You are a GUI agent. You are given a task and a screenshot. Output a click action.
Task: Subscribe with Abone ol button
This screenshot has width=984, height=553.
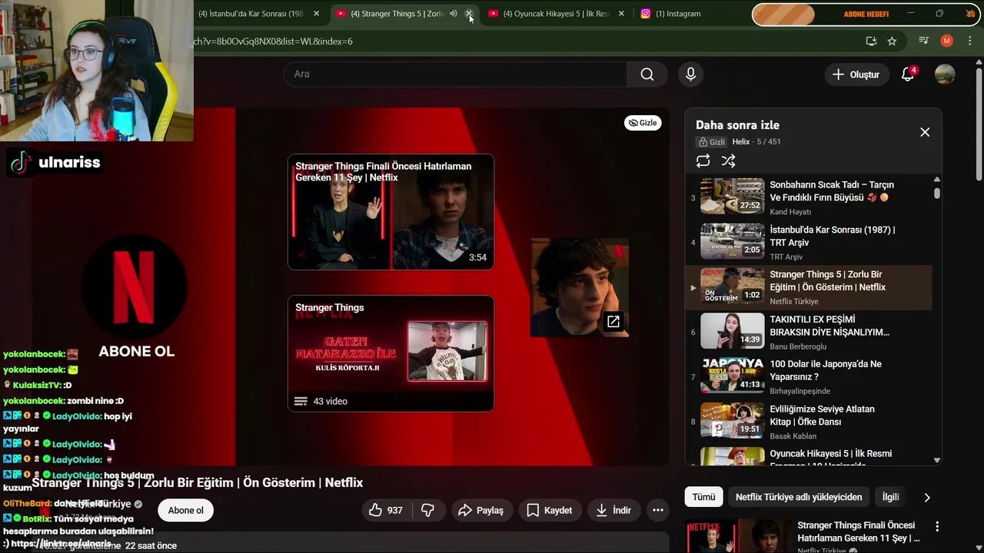(185, 511)
